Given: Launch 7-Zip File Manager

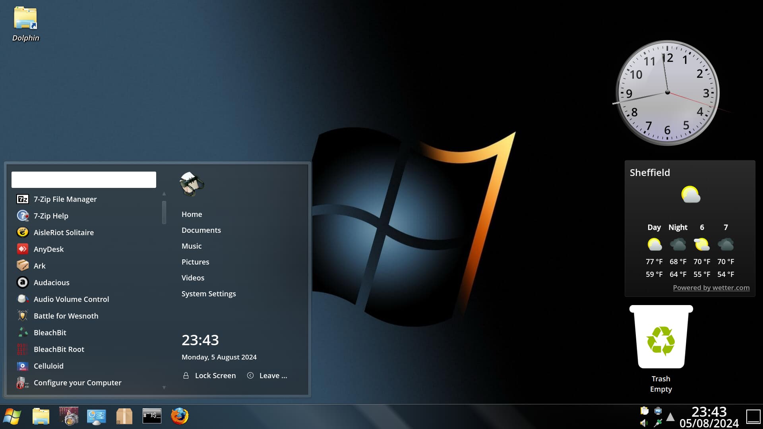Looking at the screenshot, I should [x=86, y=199].
